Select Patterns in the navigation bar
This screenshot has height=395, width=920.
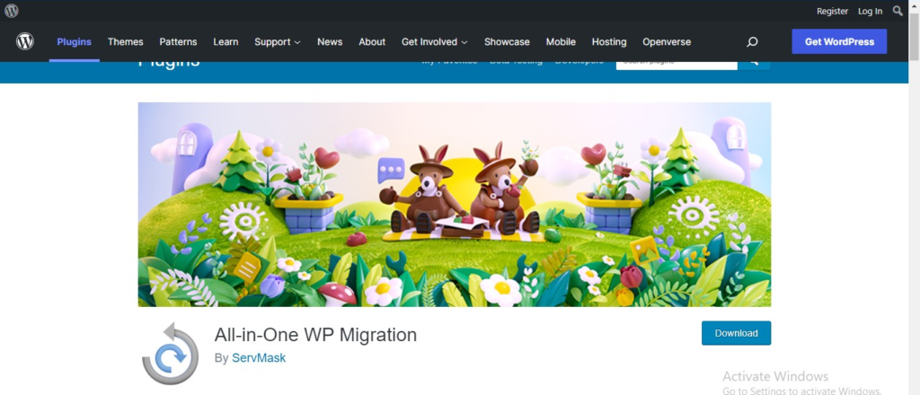coord(178,42)
